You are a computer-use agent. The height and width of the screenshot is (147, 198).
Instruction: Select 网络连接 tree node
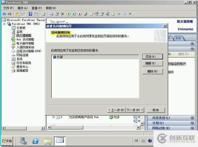(x=22, y=55)
